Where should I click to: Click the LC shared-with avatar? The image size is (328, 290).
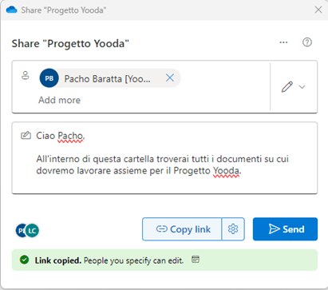tap(33, 231)
